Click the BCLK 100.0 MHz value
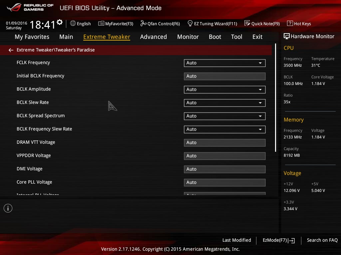Image resolution: width=341 pixels, height=255 pixels. coord(293,83)
